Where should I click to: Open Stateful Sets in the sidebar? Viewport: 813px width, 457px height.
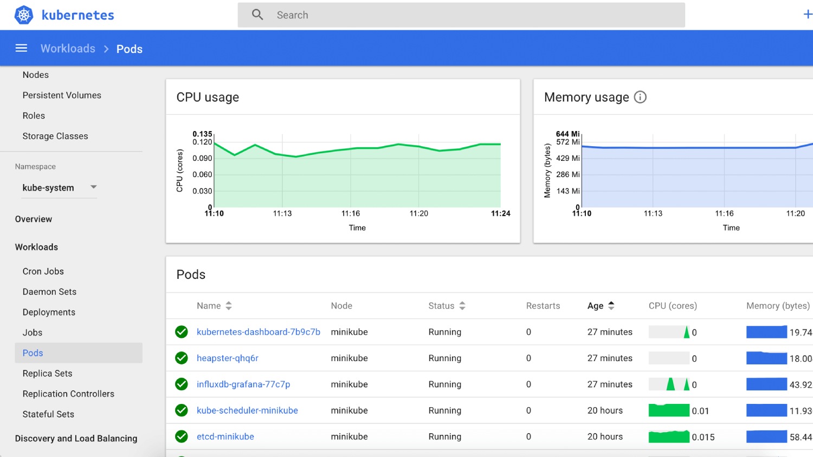coord(48,414)
